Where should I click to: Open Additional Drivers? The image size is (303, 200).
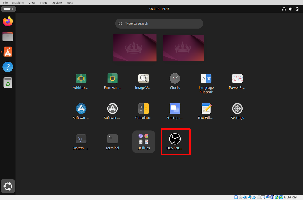[x=81, y=78]
